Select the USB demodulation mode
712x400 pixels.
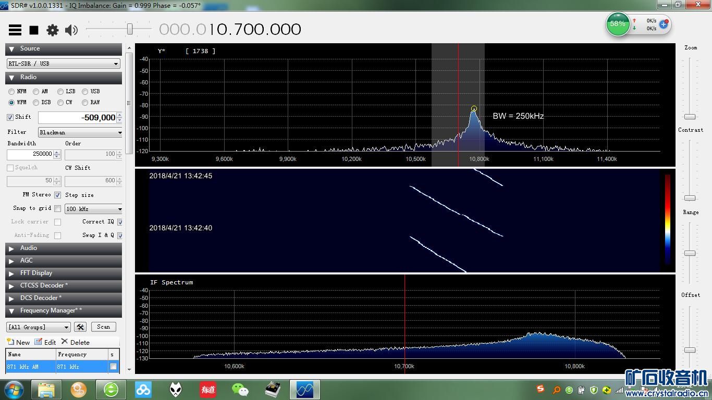(x=85, y=92)
